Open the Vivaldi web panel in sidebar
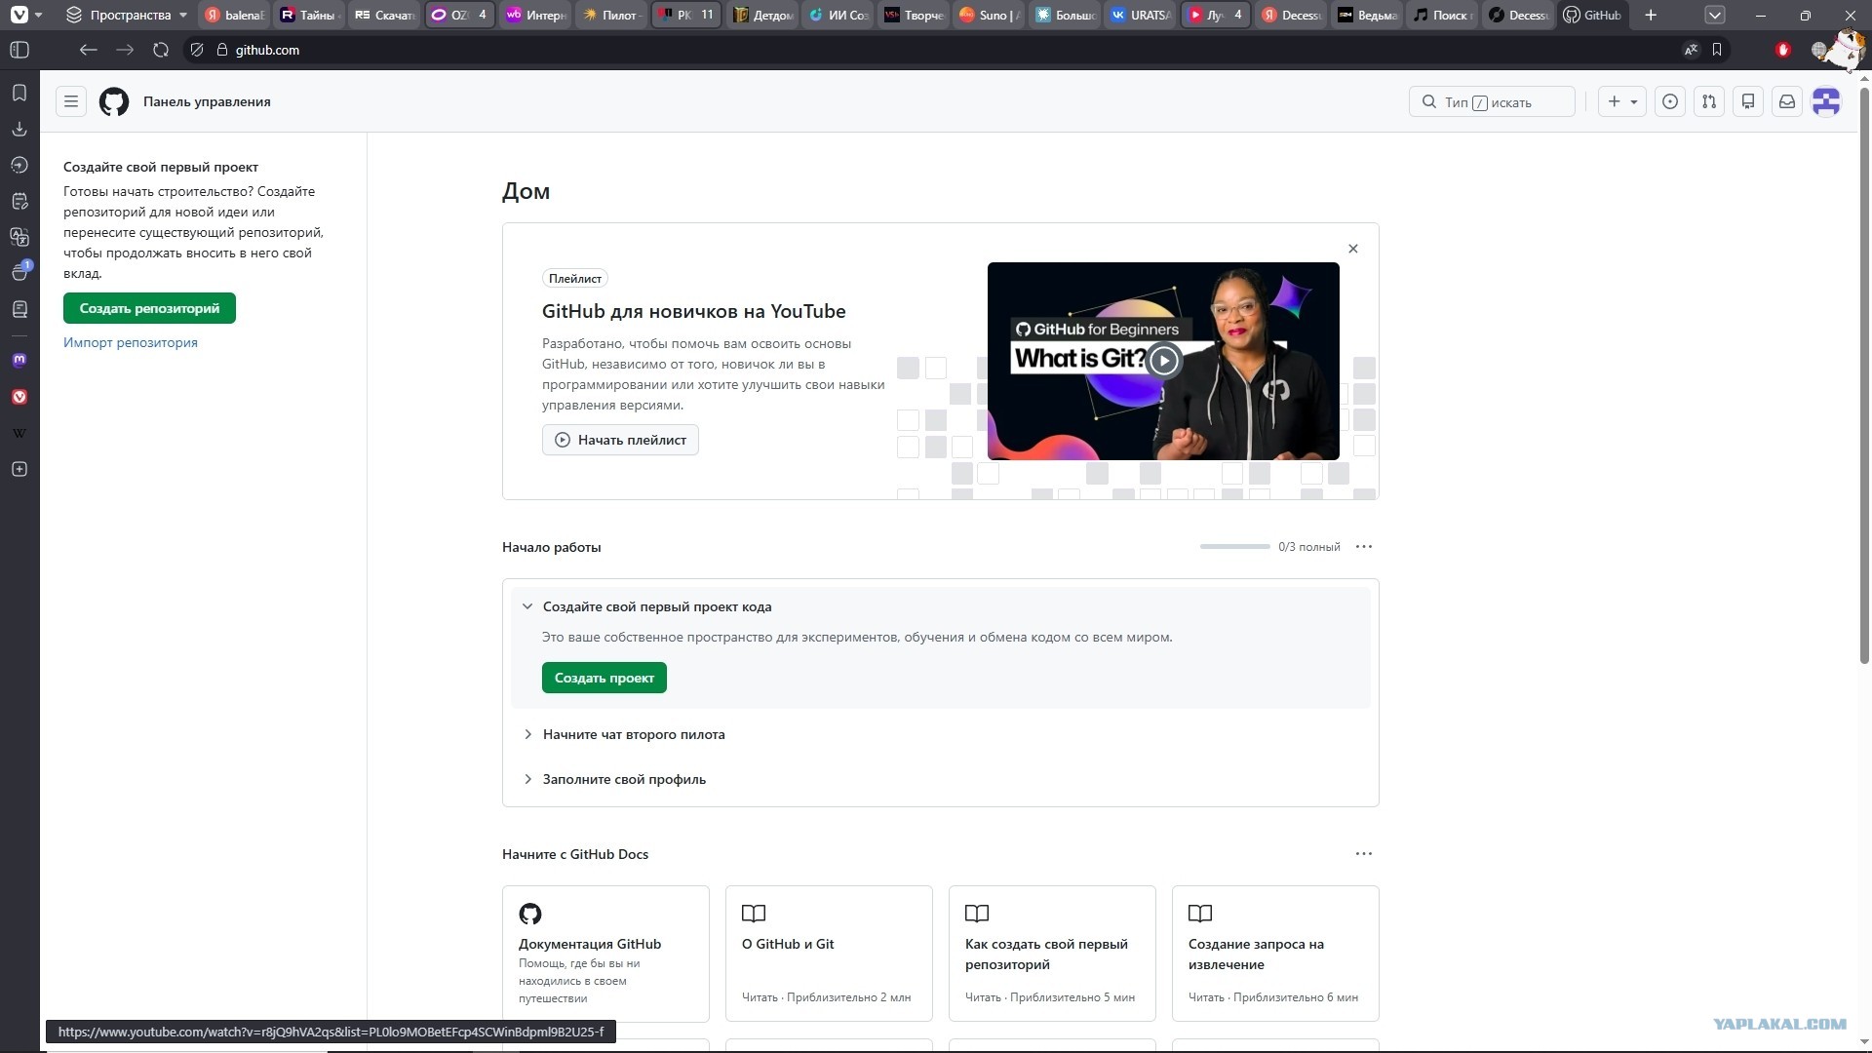Image resolution: width=1872 pixels, height=1053 pixels. [19, 397]
